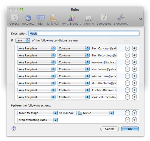Screen dimensions: 150x141
Task: Open the Composing preferences pane
Action: click(104, 20)
